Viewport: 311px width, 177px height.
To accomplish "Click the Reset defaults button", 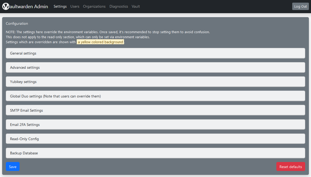I will pos(291,166).
